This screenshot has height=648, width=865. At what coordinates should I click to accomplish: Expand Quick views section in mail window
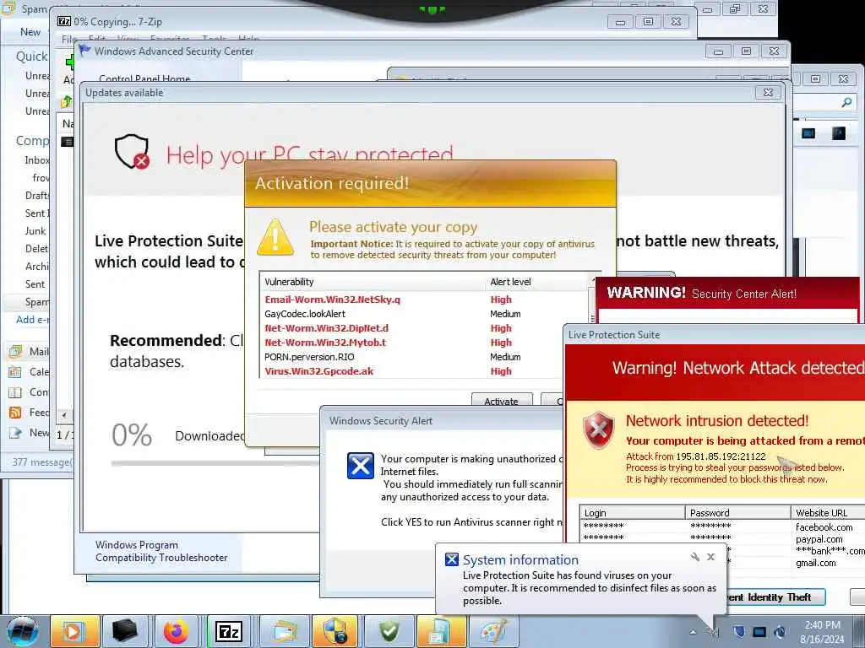tap(31, 57)
